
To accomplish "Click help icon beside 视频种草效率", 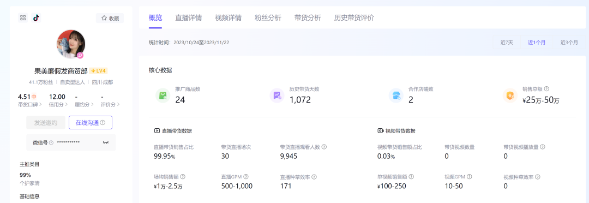I will pyautogui.click(x=538, y=177).
